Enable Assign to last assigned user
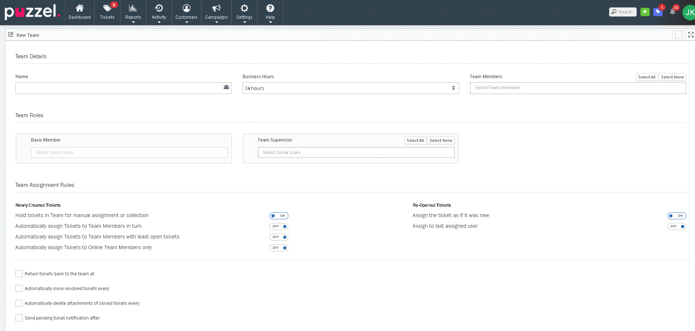The width and height of the screenshot is (695, 331). coord(676,226)
